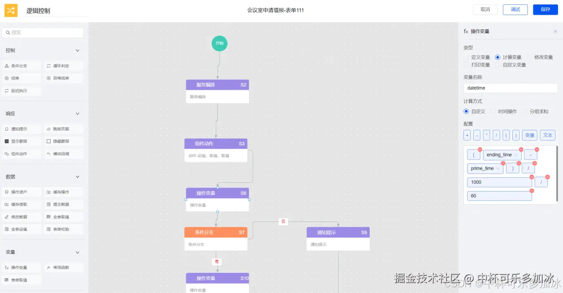Select the 表单取值 component
The height and width of the screenshot is (293, 563).
21,280
